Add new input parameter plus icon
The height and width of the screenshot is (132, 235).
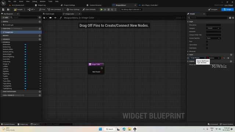[x=231, y=55]
